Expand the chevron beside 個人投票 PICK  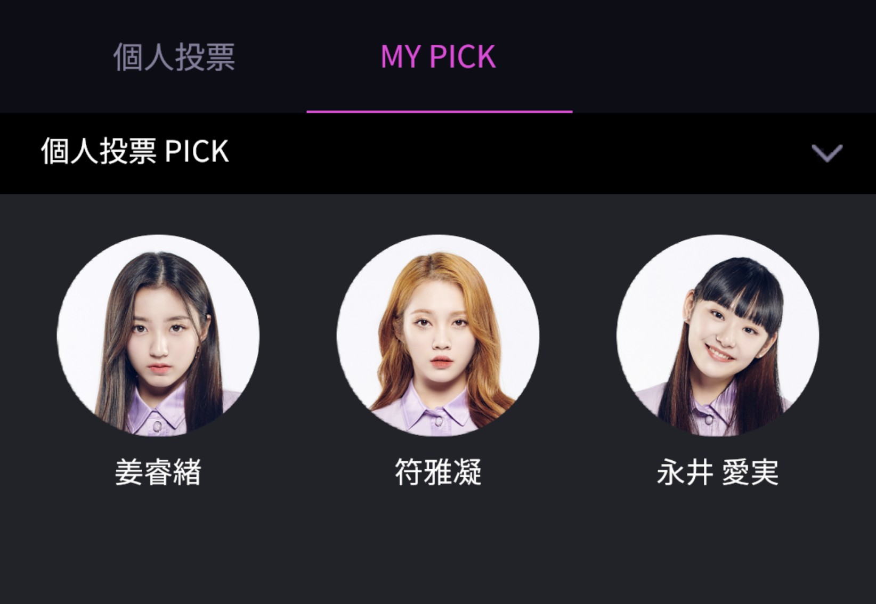(x=827, y=153)
